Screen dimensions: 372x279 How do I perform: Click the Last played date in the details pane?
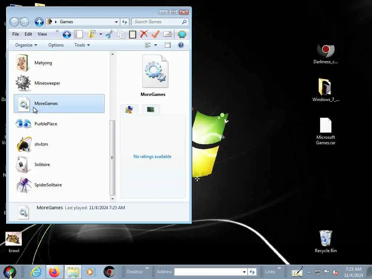click(x=107, y=208)
